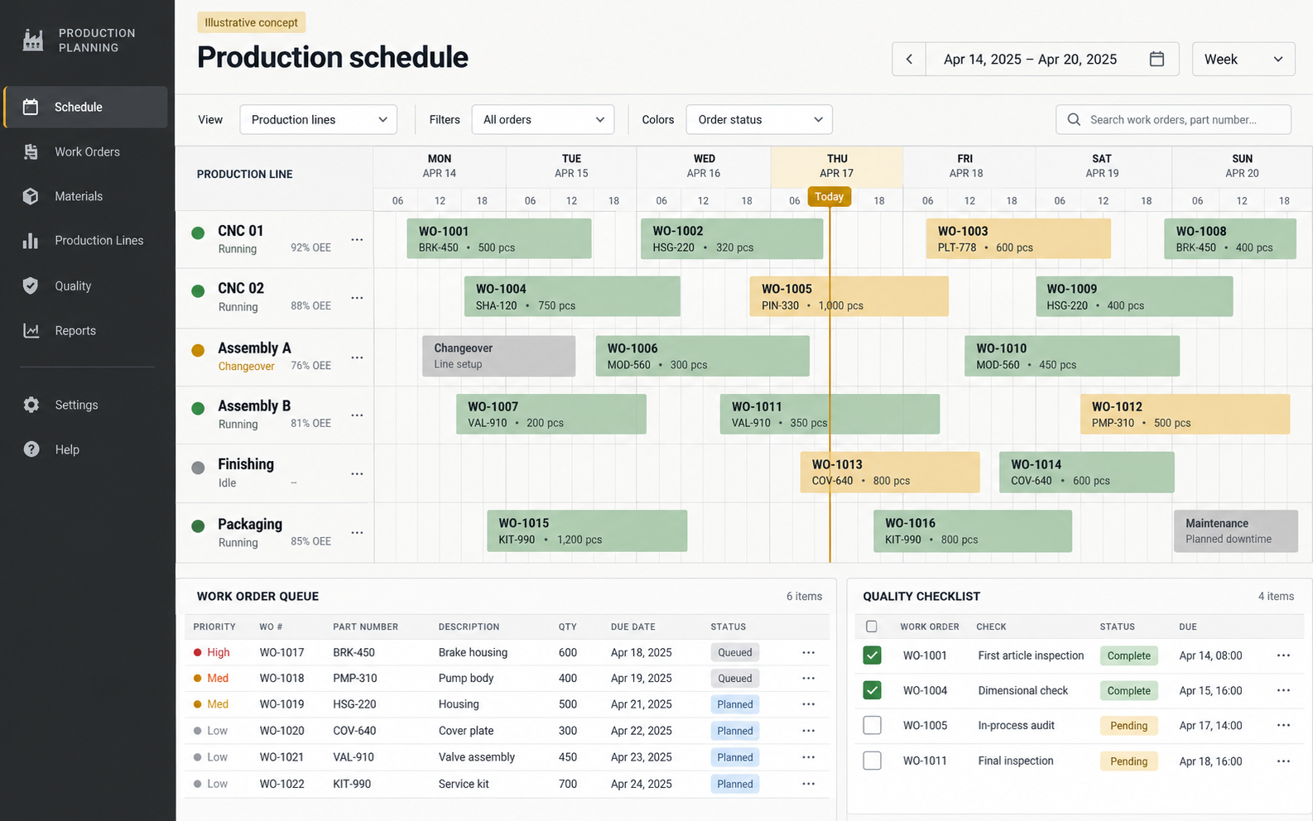Open Assembly A row options menu
Image resolution: width=1313 pixels, height=821 pixels.
coord(357,357)
